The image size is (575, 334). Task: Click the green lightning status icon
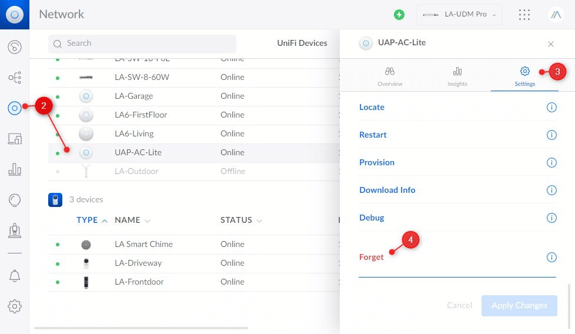click(x=399, y=15)
